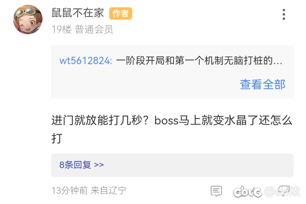Open username 鼠鼠不在家 profile
The image size is (306, 204).
click(78, 13)
